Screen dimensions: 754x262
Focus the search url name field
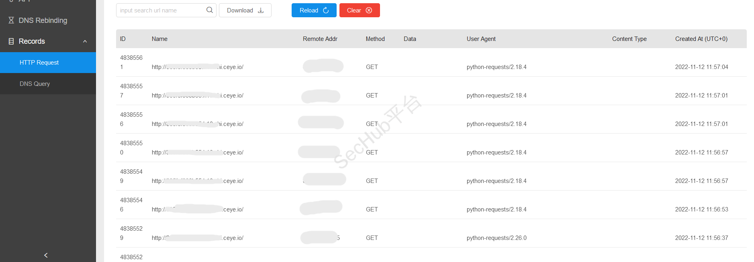click(161, 10)
